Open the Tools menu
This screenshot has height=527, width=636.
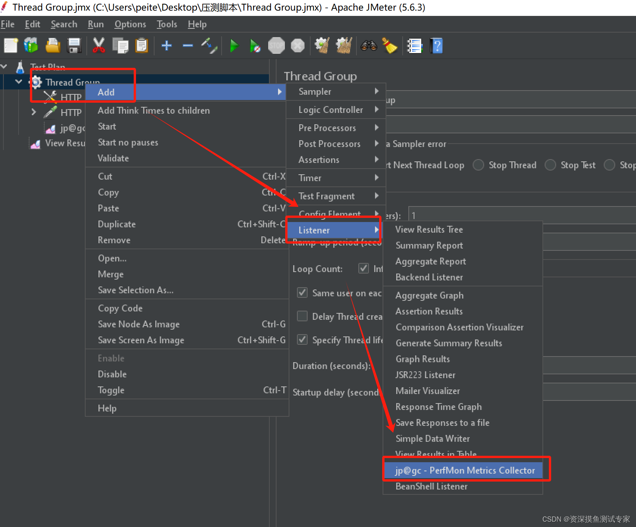[x=167, y=24]
